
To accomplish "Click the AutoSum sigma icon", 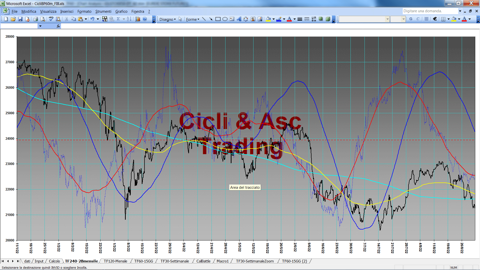I will click(x=118, y=19).
